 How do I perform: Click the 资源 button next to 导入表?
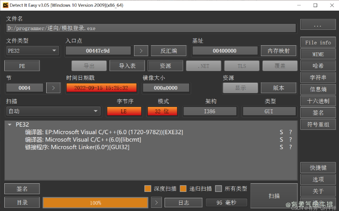coord(165,66)
